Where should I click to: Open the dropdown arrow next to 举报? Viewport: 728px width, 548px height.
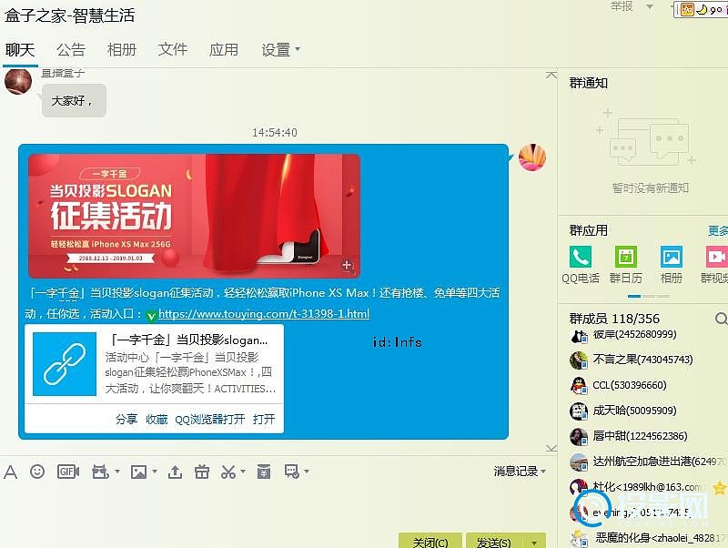(x=650, y=6)
